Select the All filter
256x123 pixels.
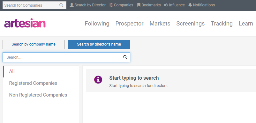click(x=12, y=71)
